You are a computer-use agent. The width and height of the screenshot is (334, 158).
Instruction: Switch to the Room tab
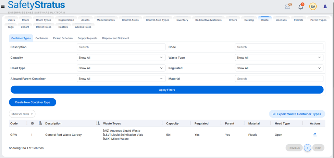pos(25,20)
